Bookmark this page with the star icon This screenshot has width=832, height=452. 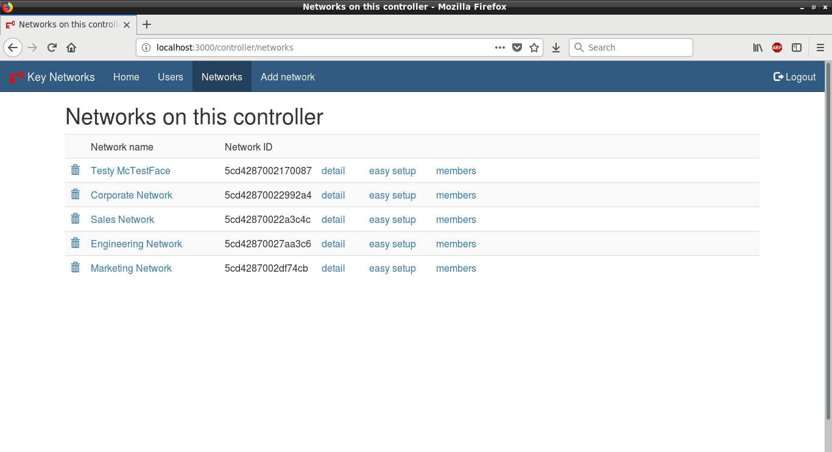pyautogui.click(x=534, y=48)
